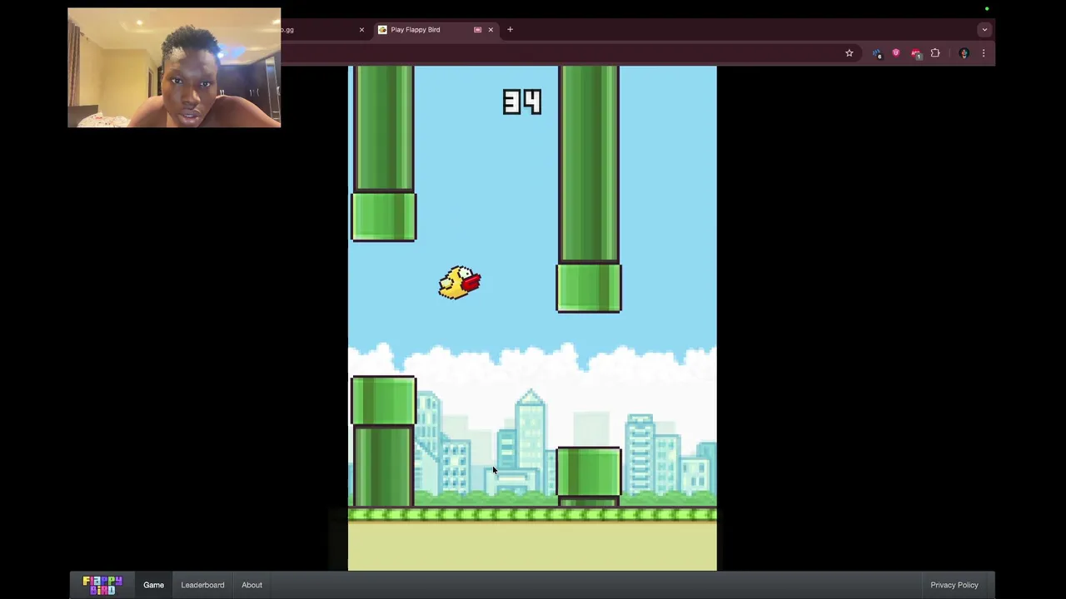
Task: Bookmark this page with the star icon
Action: click(x=849, y=53)
